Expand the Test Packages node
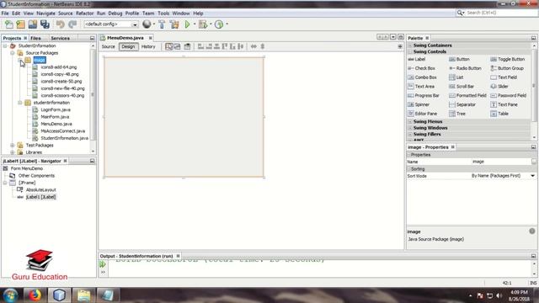 [13, 146]
